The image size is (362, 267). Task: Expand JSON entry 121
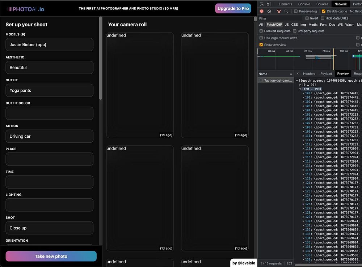tap(303, 183)
